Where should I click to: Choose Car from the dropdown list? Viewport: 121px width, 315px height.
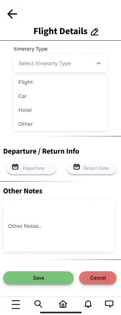60,96
